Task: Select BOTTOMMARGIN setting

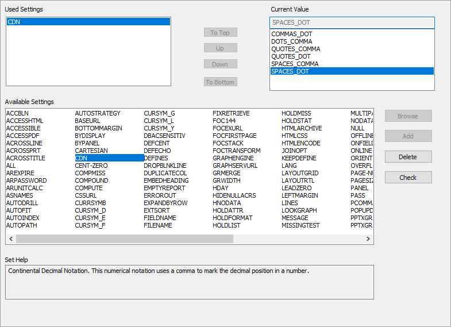Action: pyautogui.click(x=99, y=128)
